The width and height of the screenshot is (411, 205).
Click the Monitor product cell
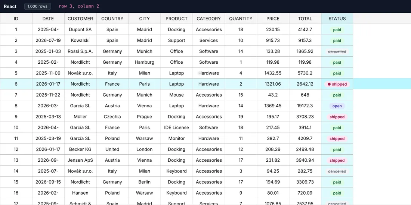(177, 139)
